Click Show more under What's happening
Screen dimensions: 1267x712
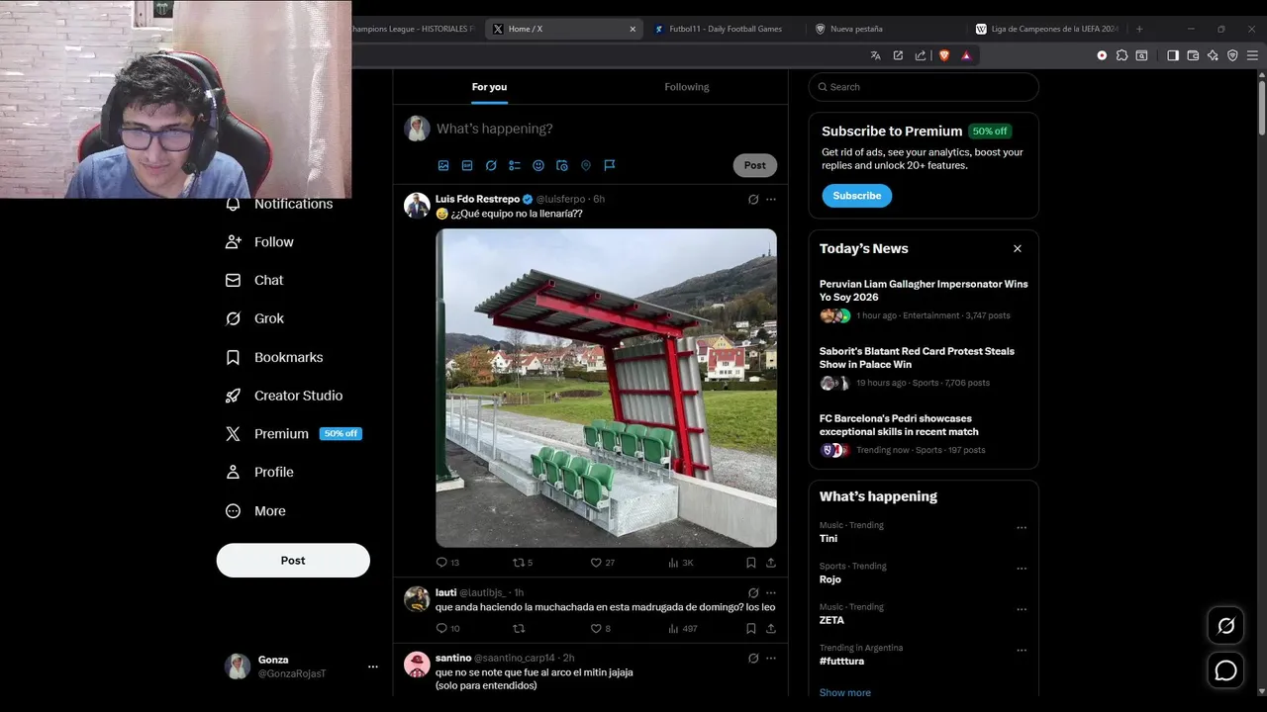(845, 693)
